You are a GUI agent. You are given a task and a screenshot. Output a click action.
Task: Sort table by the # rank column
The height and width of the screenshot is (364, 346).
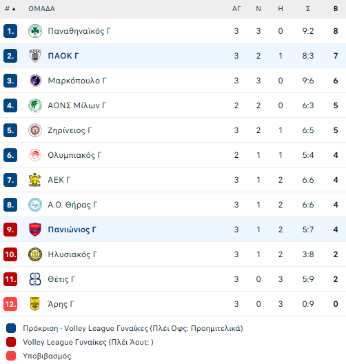10,9
